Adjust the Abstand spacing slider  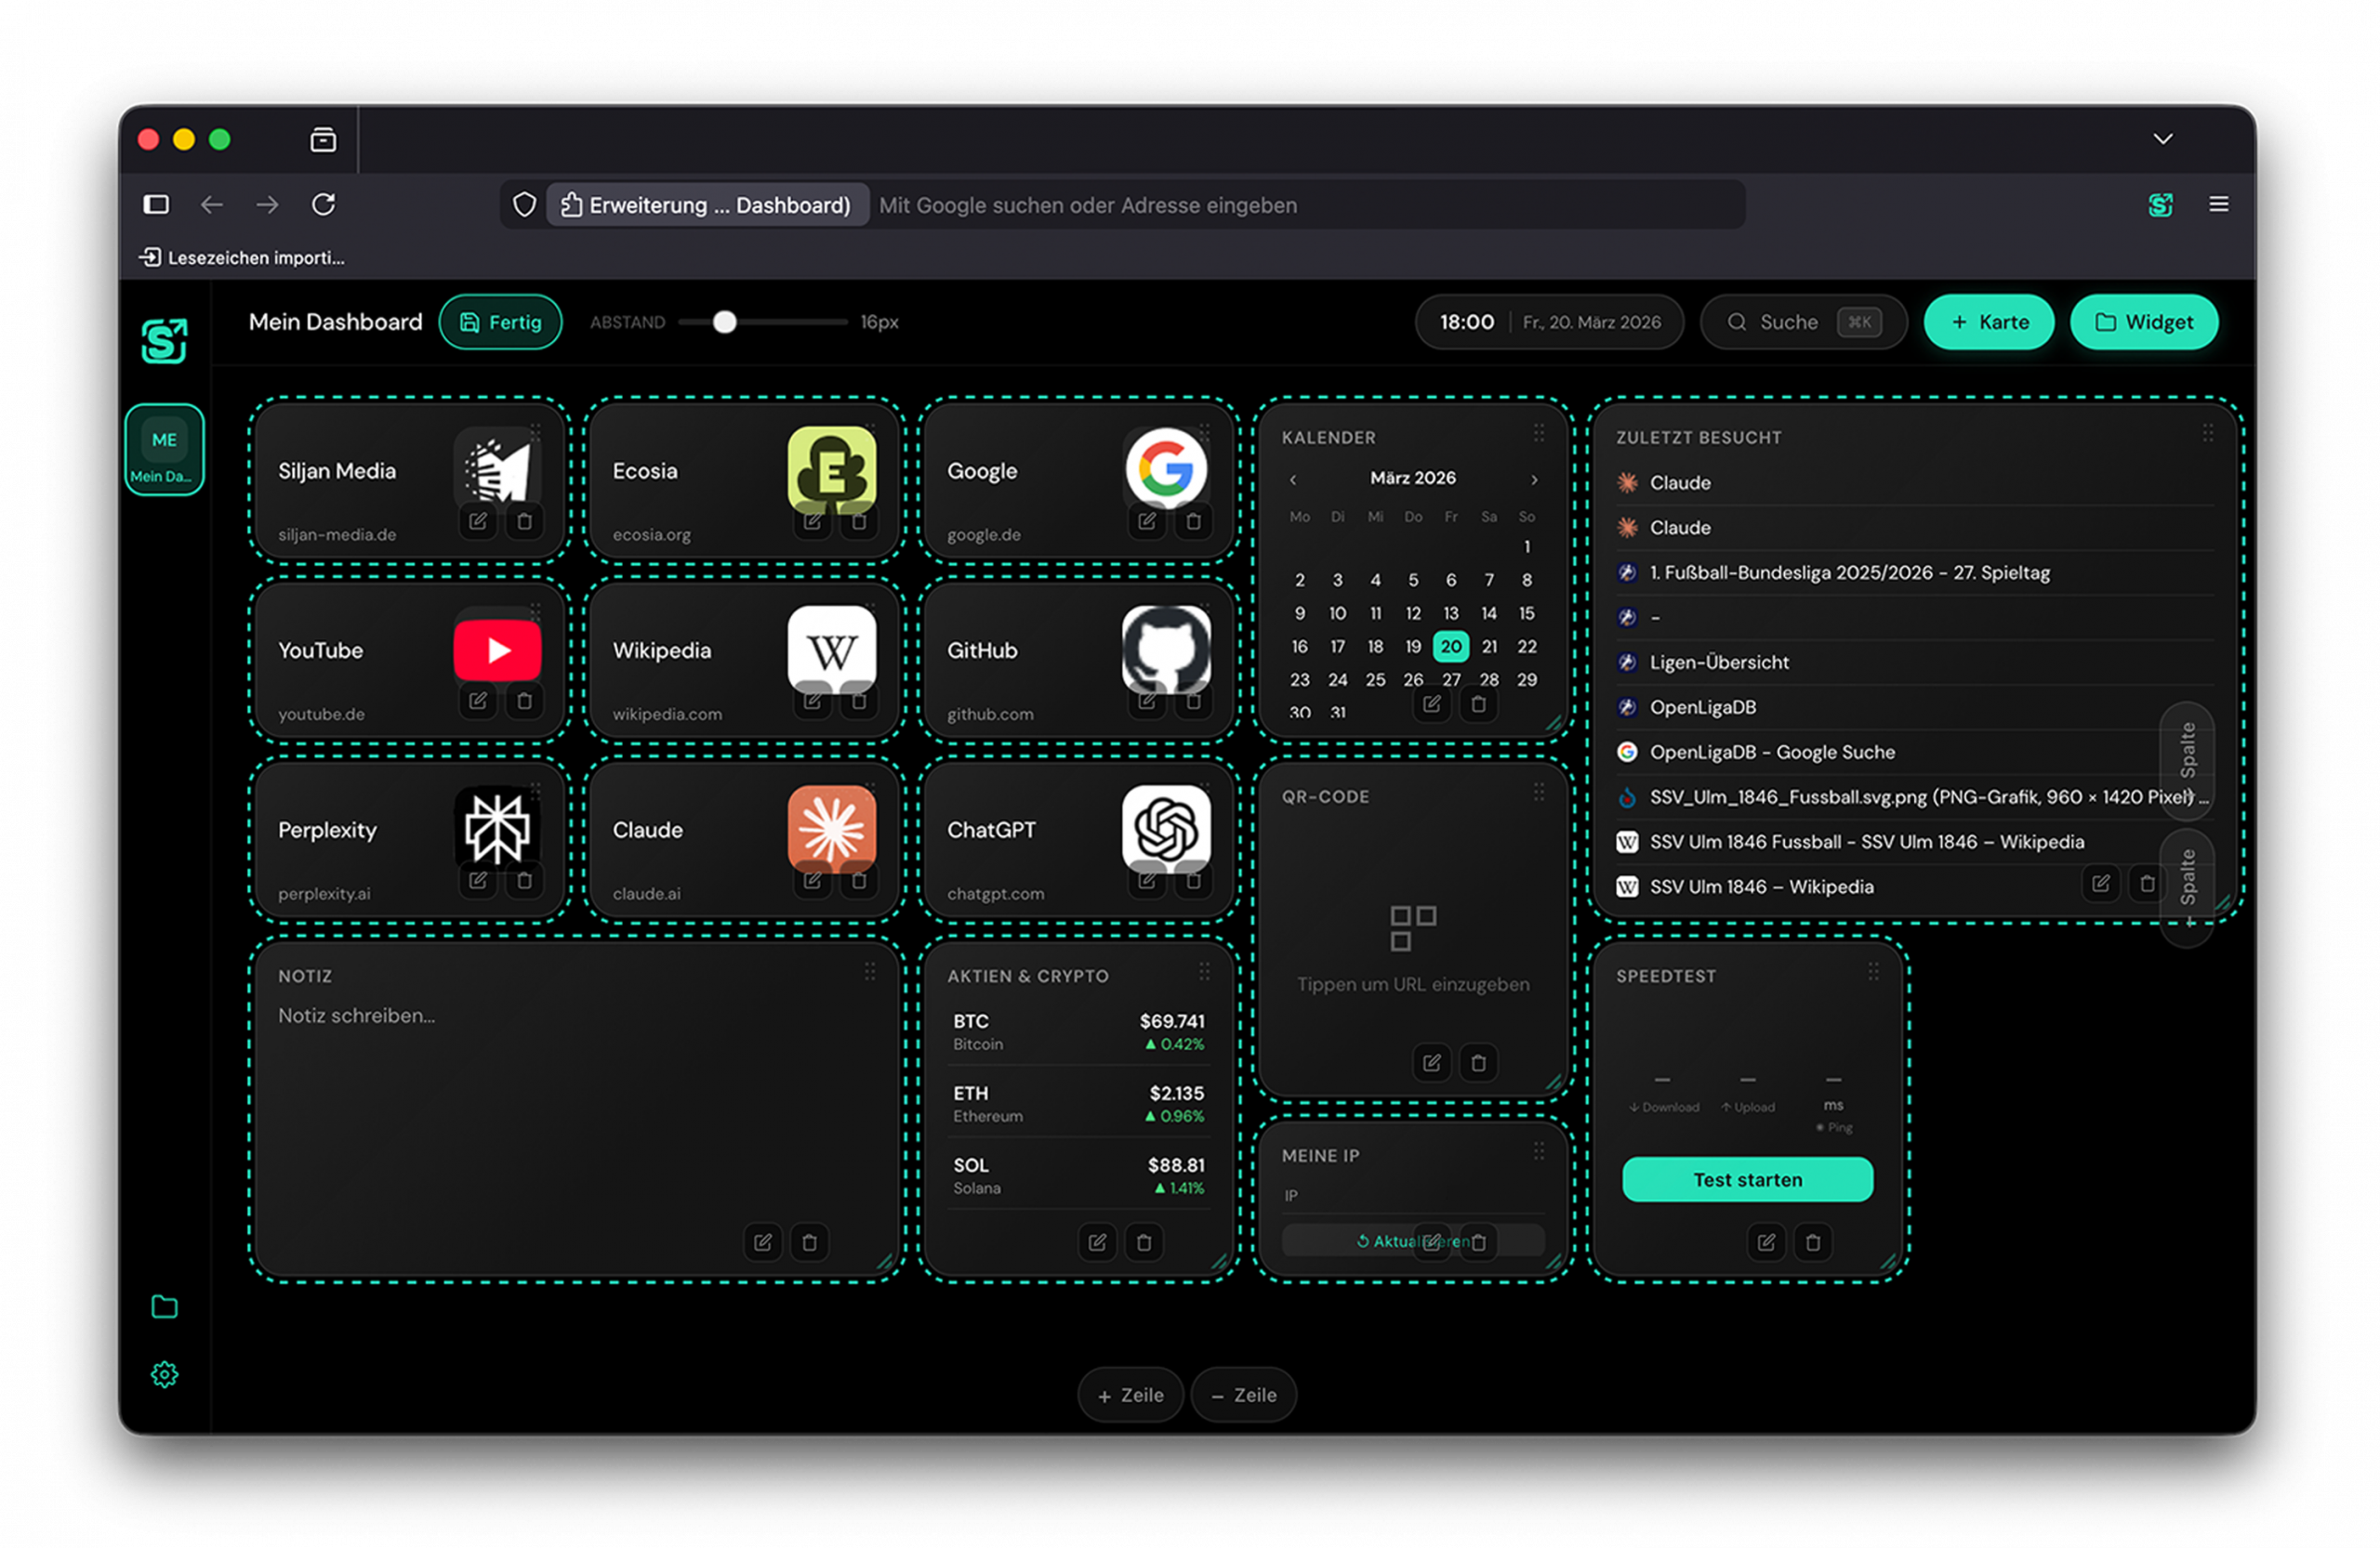(x=723, y=321)
